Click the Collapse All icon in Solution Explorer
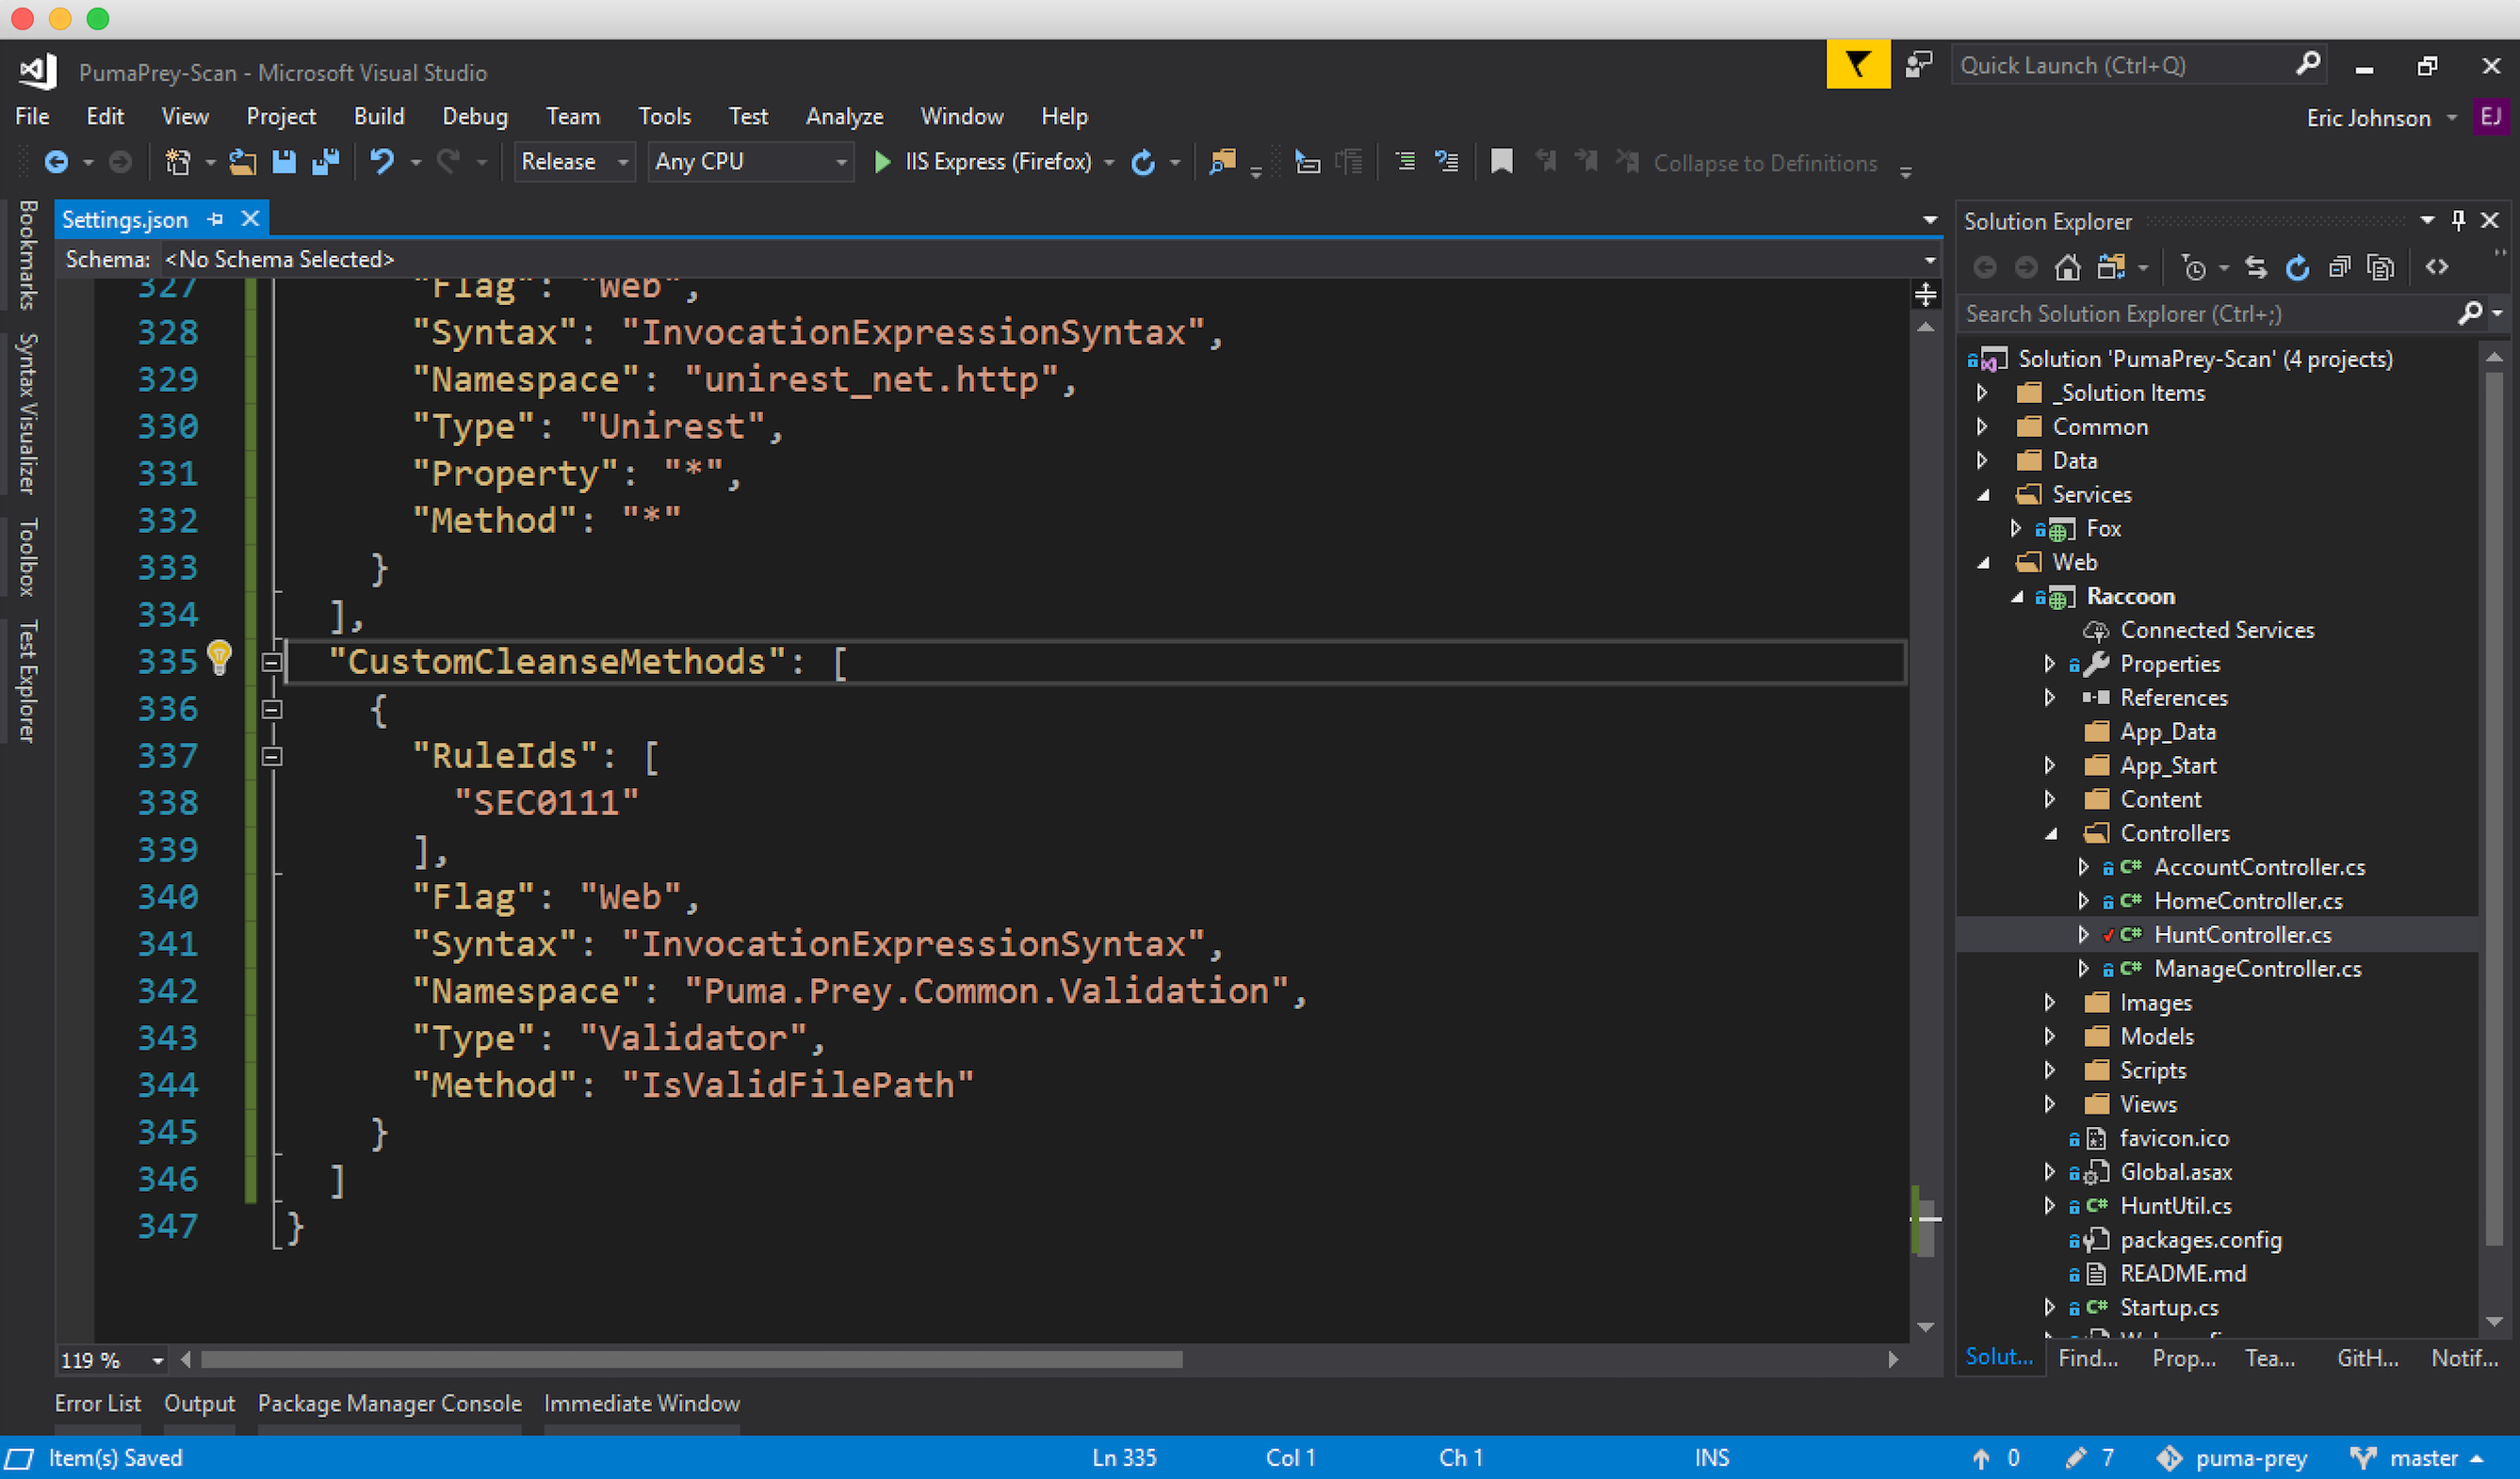Viewport: 2520px width, 1479px height. click(x=2339, y=267)
